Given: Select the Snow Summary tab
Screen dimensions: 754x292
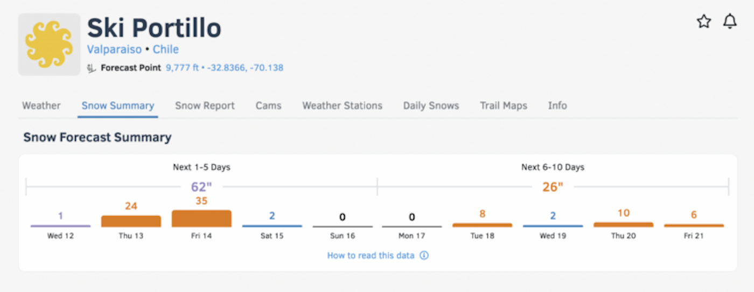Looking at the screenshot, I should click(118, 106).
